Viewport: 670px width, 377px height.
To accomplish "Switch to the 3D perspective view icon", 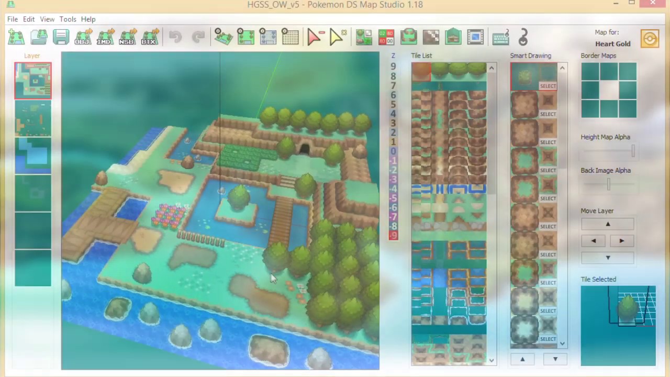I will coord(224,37).
